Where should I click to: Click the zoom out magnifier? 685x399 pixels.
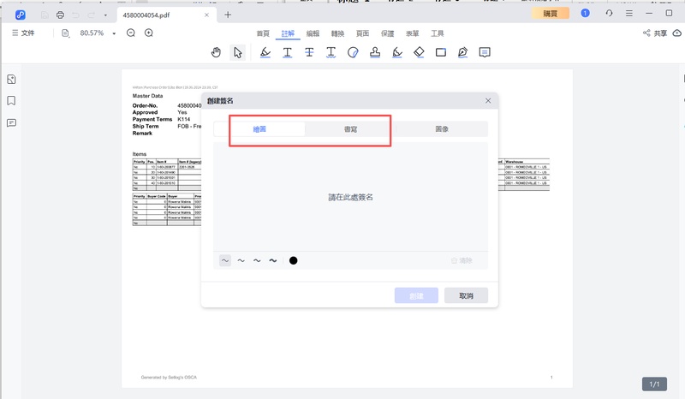tap(131, 33)
